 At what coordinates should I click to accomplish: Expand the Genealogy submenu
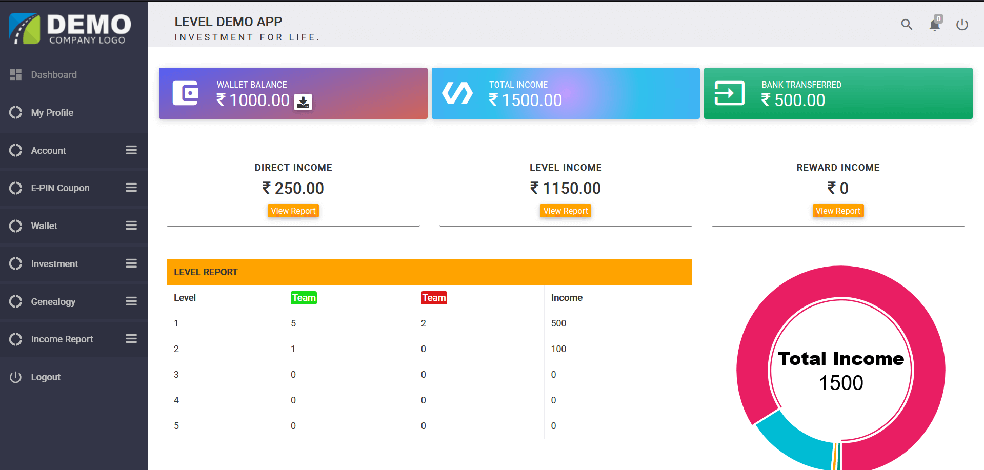(x=131, y=301)
